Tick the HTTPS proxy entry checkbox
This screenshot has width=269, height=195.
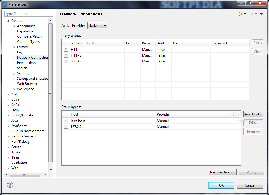click(66, 55)
